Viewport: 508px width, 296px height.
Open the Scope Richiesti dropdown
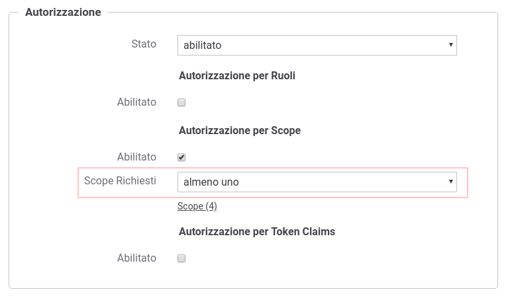(x=317, y=182)
